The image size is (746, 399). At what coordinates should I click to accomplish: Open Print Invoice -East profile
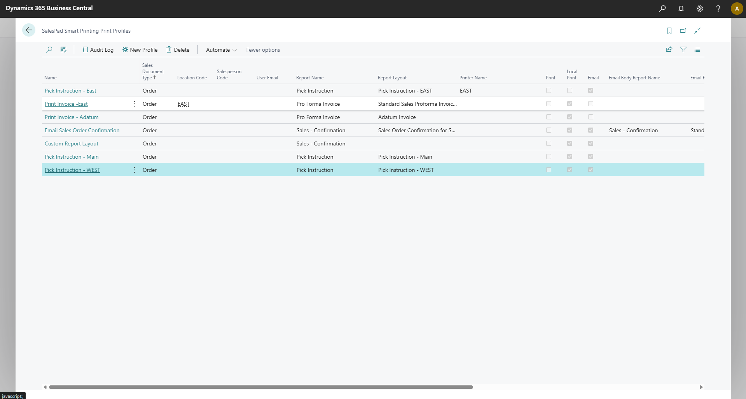(x=66, y=104)
